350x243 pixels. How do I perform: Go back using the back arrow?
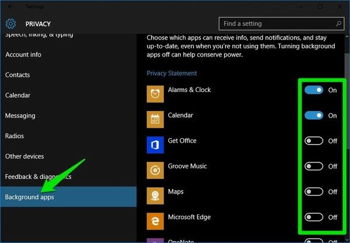point(11,7)
